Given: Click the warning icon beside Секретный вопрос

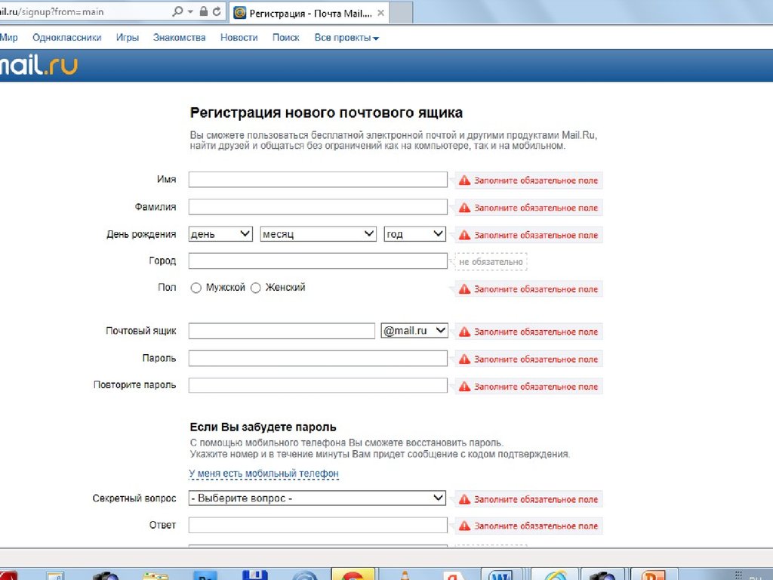Looking at the screenshot, I should coord(464,499).
